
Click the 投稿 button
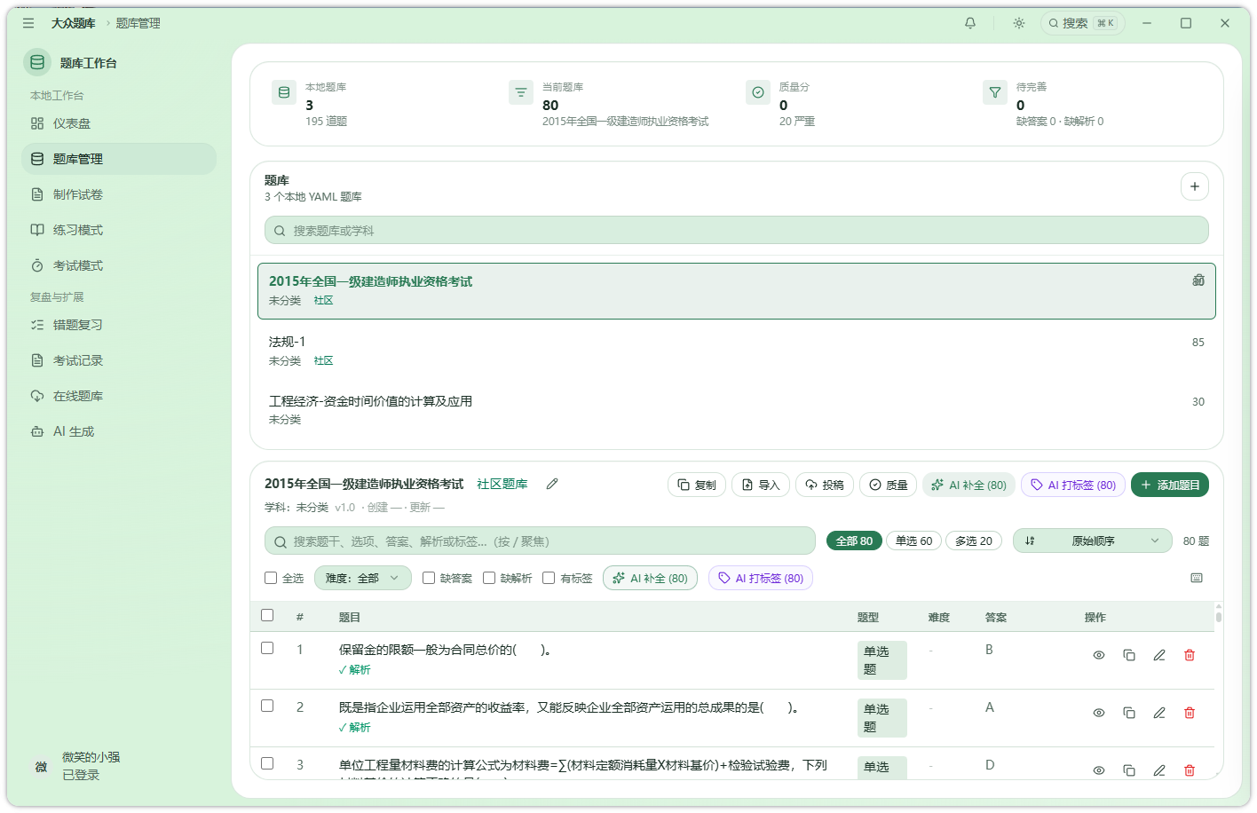[x=825, y=485]
